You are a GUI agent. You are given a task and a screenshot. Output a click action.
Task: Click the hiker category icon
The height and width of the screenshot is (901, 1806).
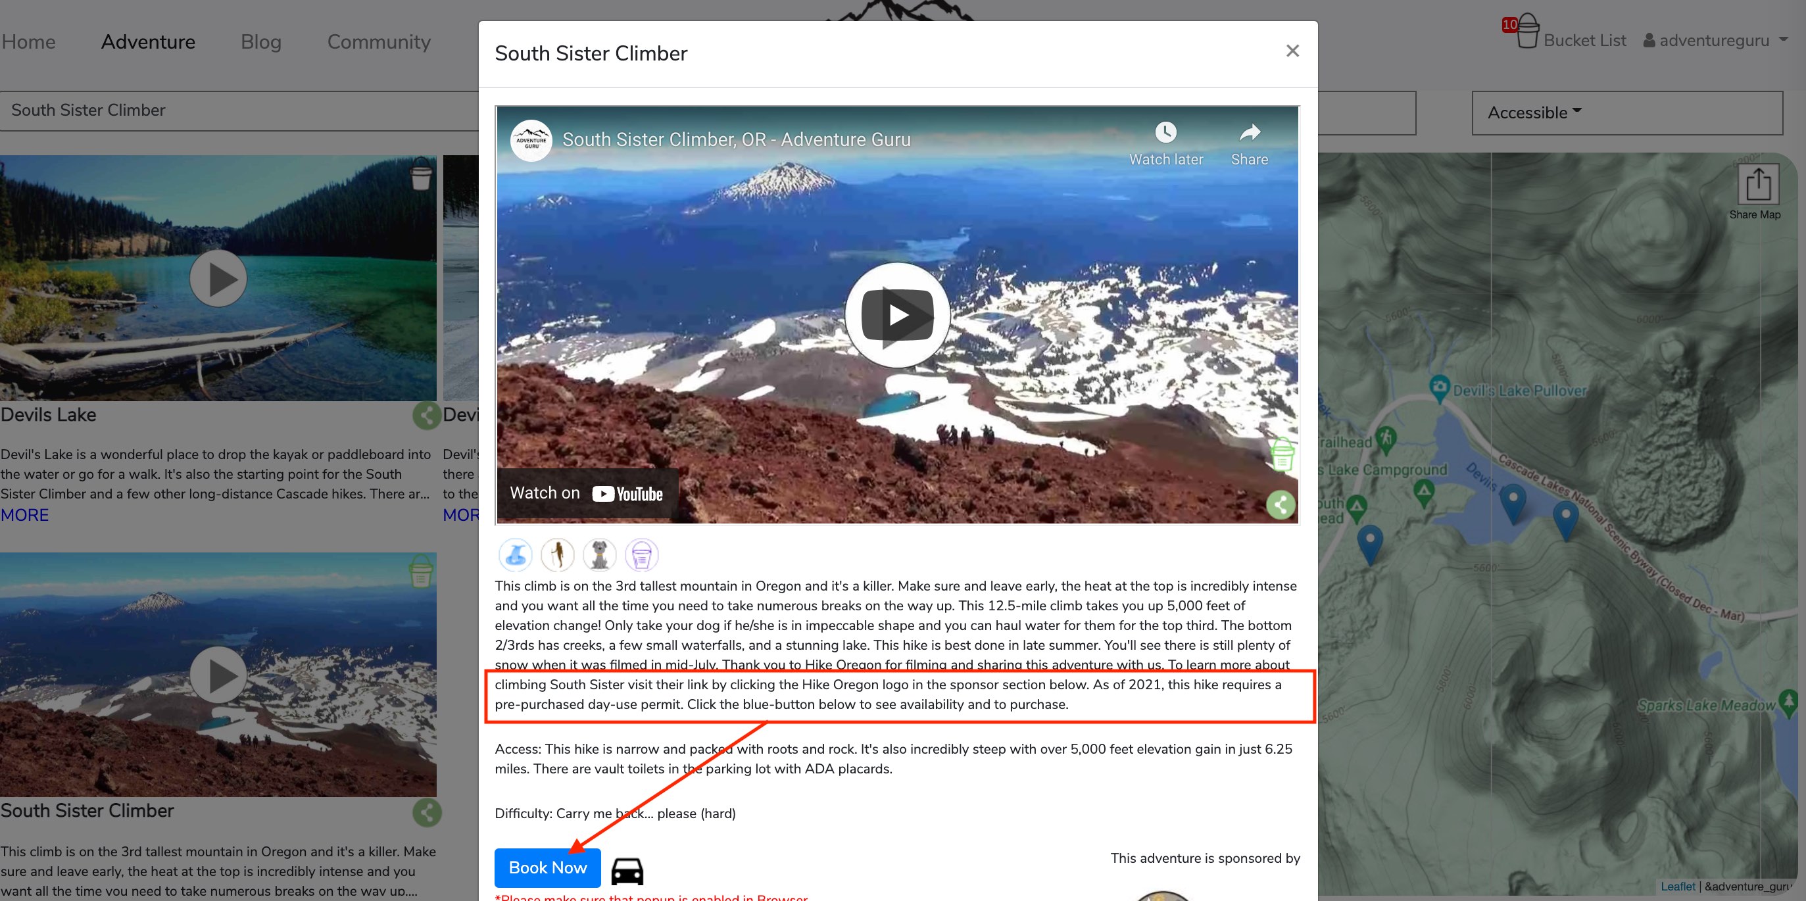click(x=557, y=554)
